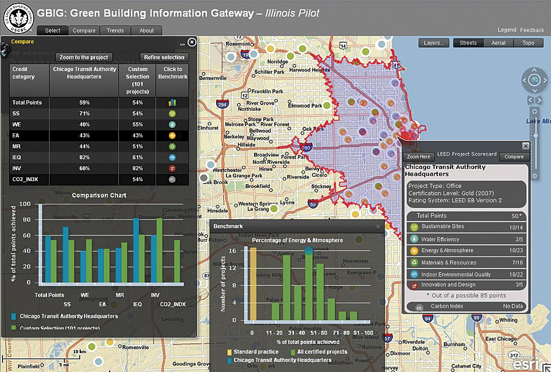Benchmark the CO2_INDX icon
This screenshot has width=551, height=372.
172,179
